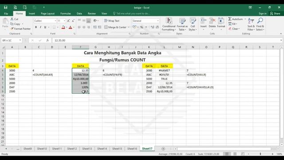Screen dimensions: 284x160
Task: Open the font size dropdown
Action: tap(64, 21)
